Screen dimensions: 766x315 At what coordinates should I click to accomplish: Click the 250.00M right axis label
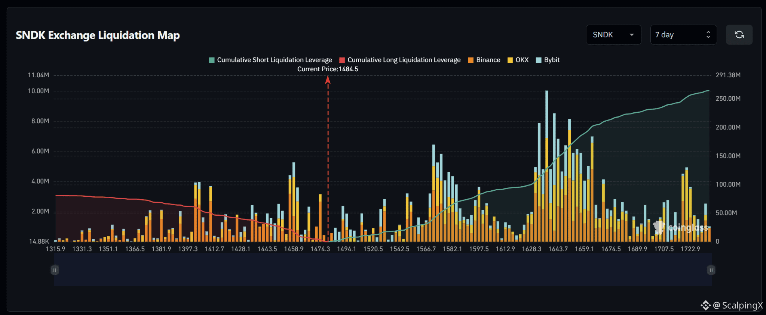(728, 99)
